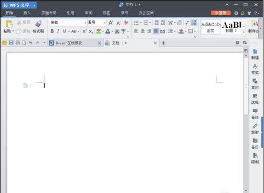This screenshot has width=264, height=193.
Task: Expand the Paste options arrow
Action: click(x=13, y=31)
